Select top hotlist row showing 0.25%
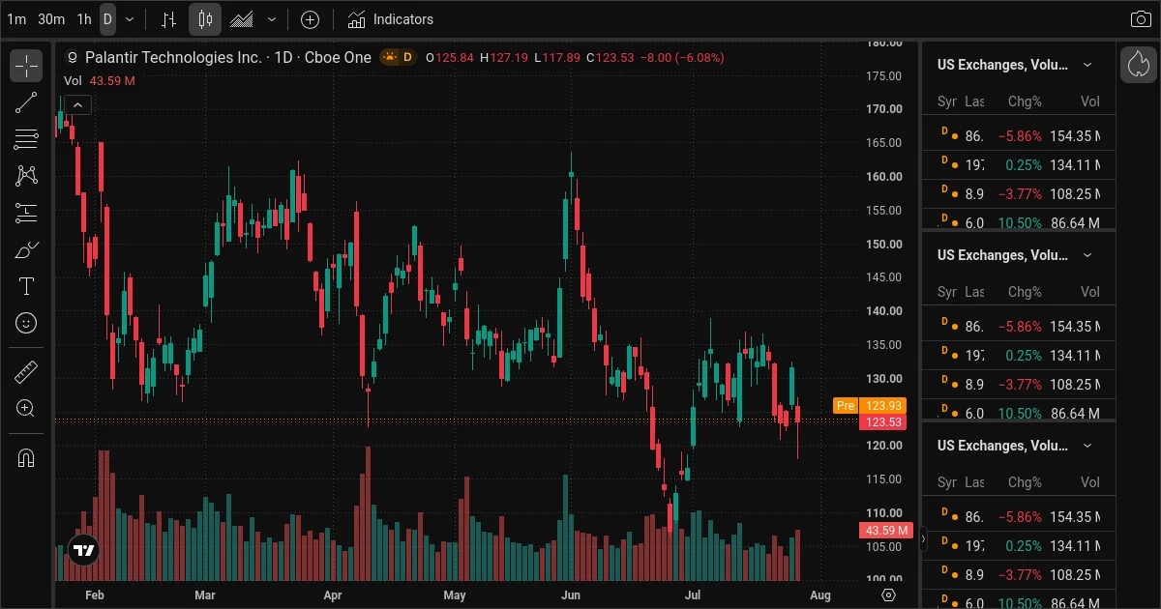1161x609 pixels. click(1019, 165)
